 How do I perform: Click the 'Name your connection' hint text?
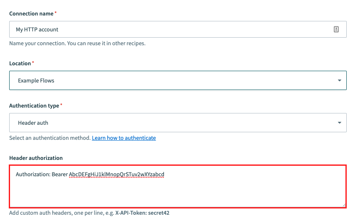[x=77, y=44]
